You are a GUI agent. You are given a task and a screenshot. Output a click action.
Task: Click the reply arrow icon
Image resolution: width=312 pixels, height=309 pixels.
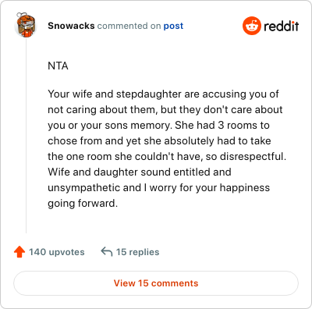click(x=107, y=252)
